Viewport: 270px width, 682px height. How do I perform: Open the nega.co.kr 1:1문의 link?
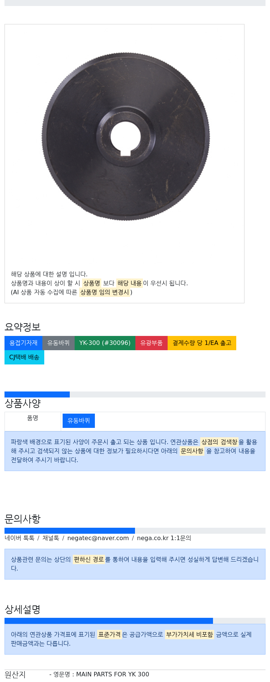pos(164,538)
